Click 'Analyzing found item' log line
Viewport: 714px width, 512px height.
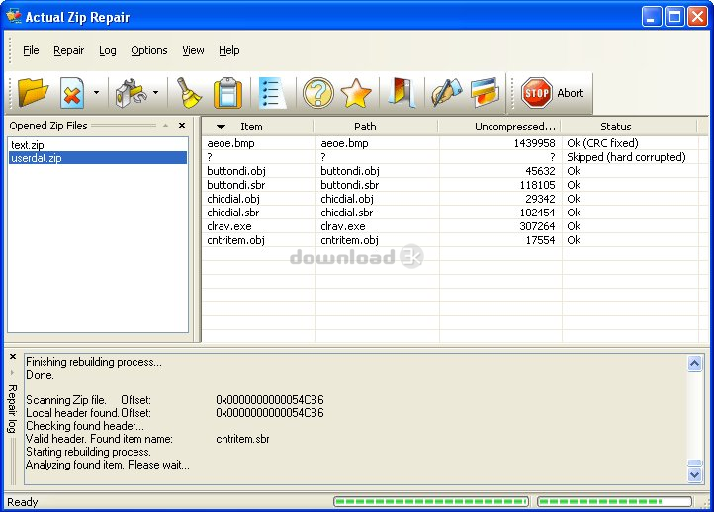coord(108,465)
